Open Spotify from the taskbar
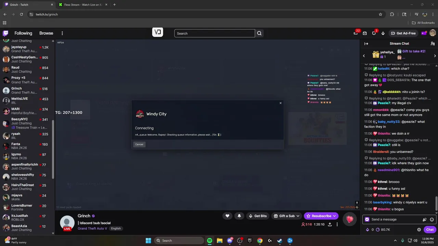Image resolution: width=438 pixels, height=246 pixels. pos(209,241)
